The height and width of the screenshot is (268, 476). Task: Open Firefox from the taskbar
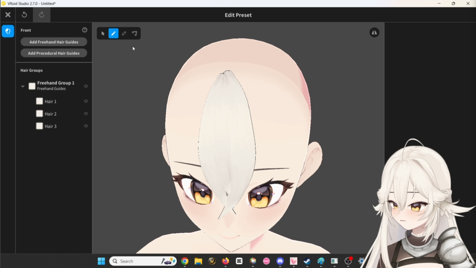pyautogui.click(x=225, y=261)
